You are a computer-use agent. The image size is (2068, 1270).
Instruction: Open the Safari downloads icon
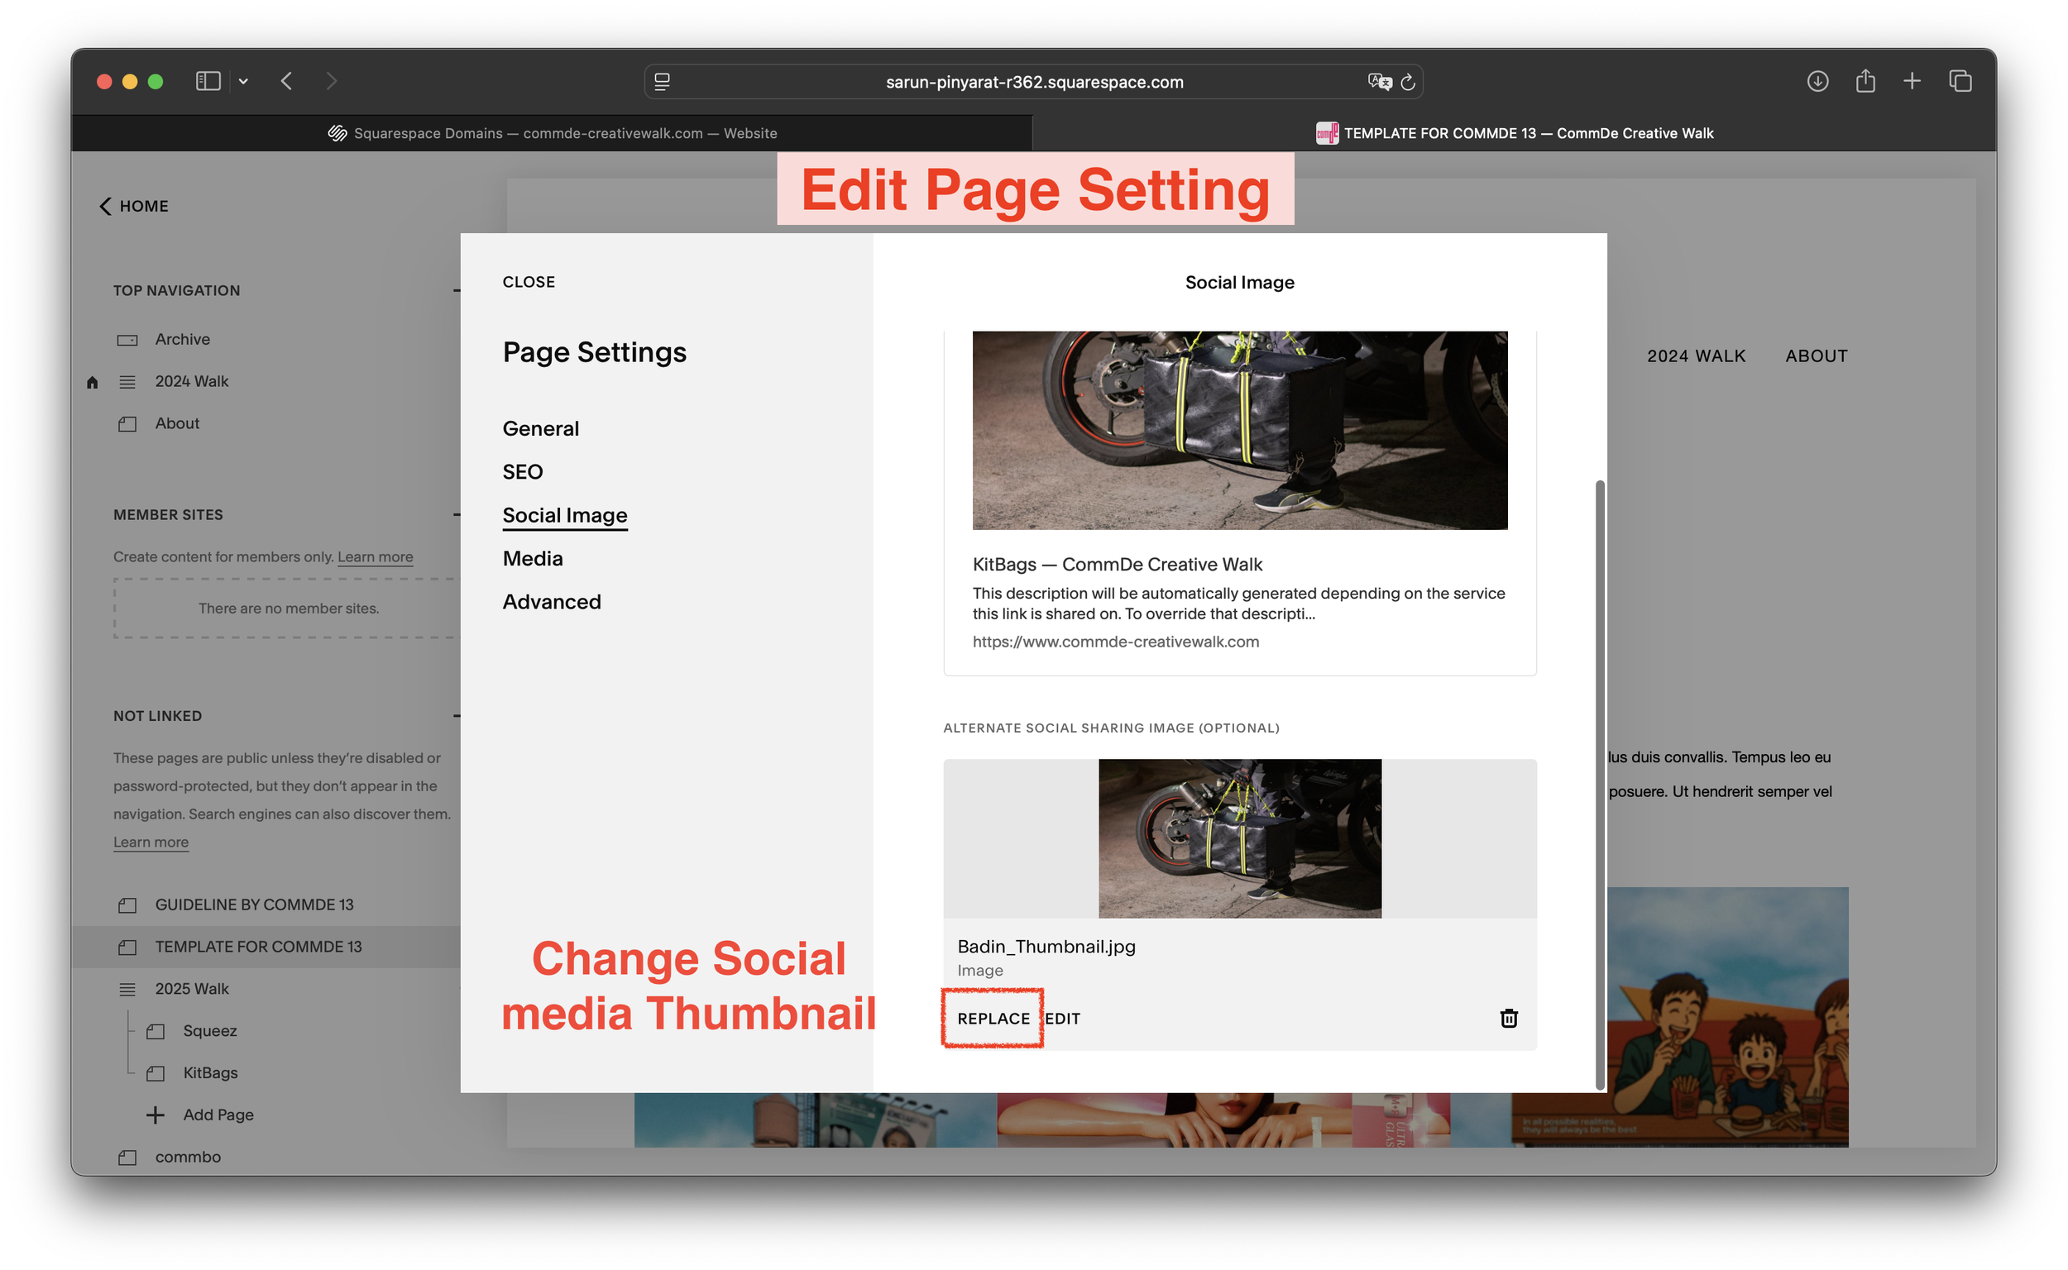(x=1817, y=82)
